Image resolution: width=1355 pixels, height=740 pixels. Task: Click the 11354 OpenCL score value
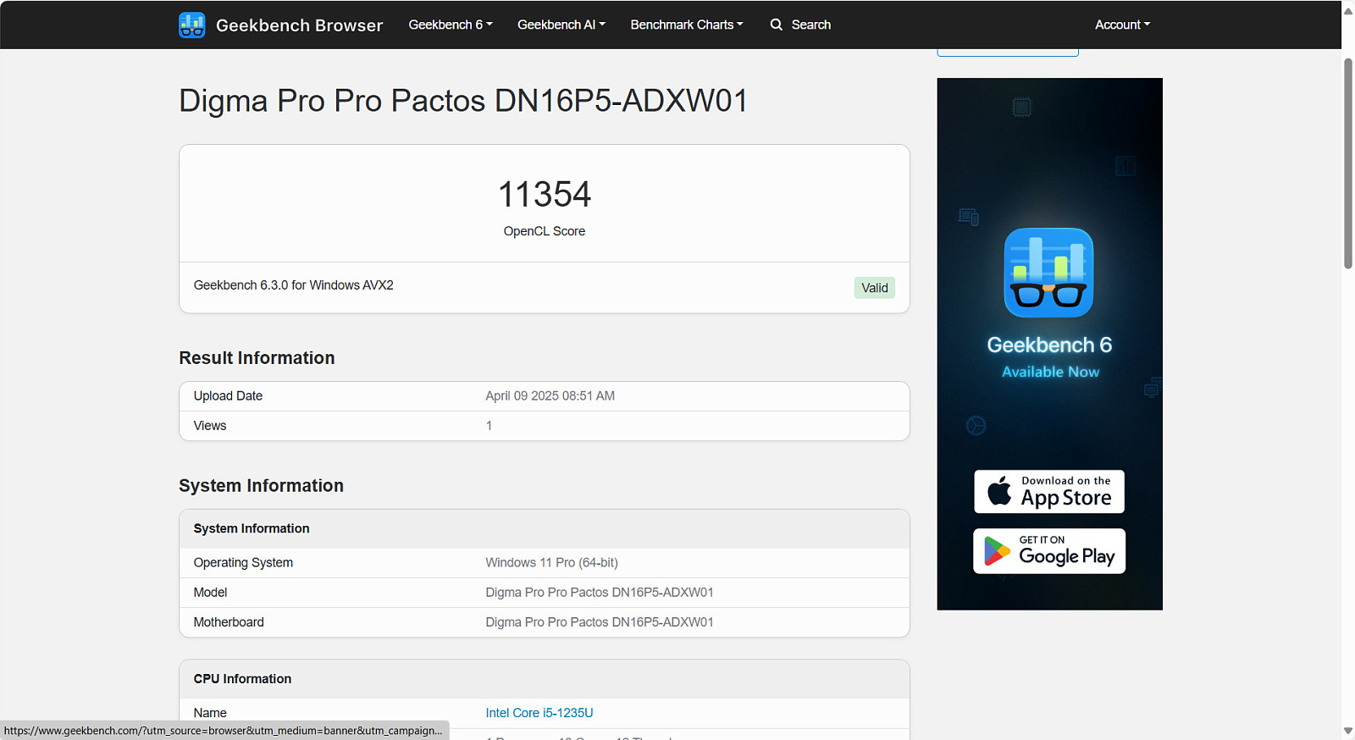pos(545,195)
